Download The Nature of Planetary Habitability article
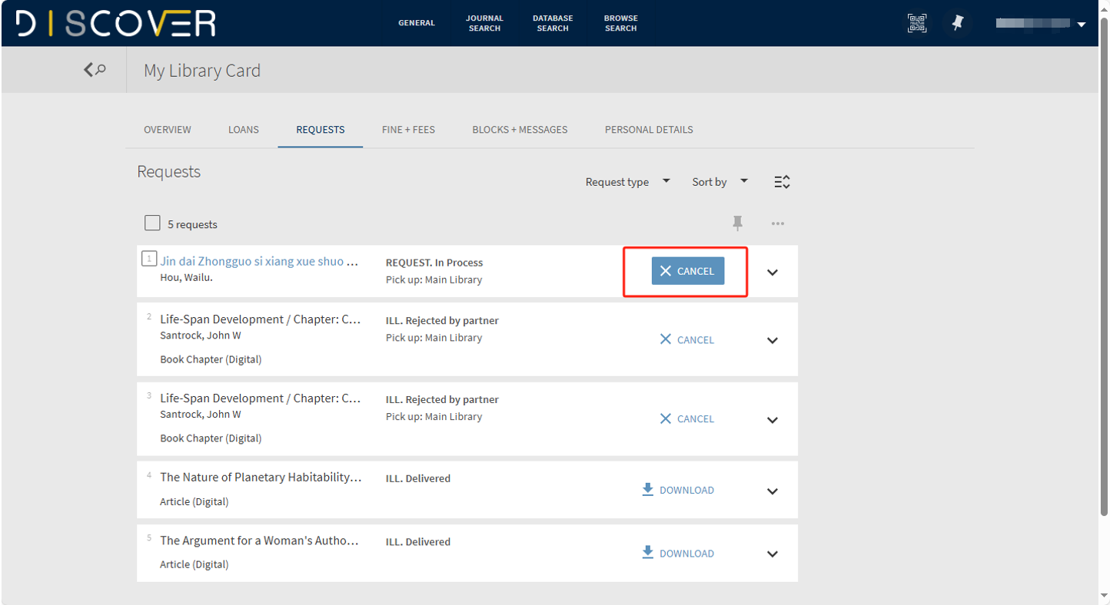This screenshot has width=1110, height=605. point(678,490)
